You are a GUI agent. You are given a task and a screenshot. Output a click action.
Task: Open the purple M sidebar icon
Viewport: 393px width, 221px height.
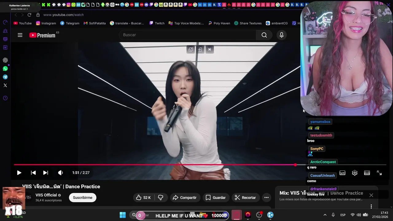coord(5,48)
